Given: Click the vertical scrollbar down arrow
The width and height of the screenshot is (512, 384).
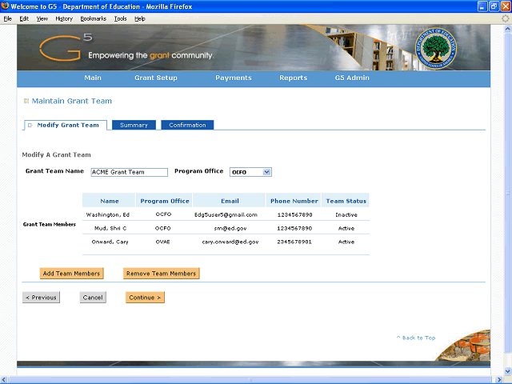Looking at the screenshot, I should (507, 371).
